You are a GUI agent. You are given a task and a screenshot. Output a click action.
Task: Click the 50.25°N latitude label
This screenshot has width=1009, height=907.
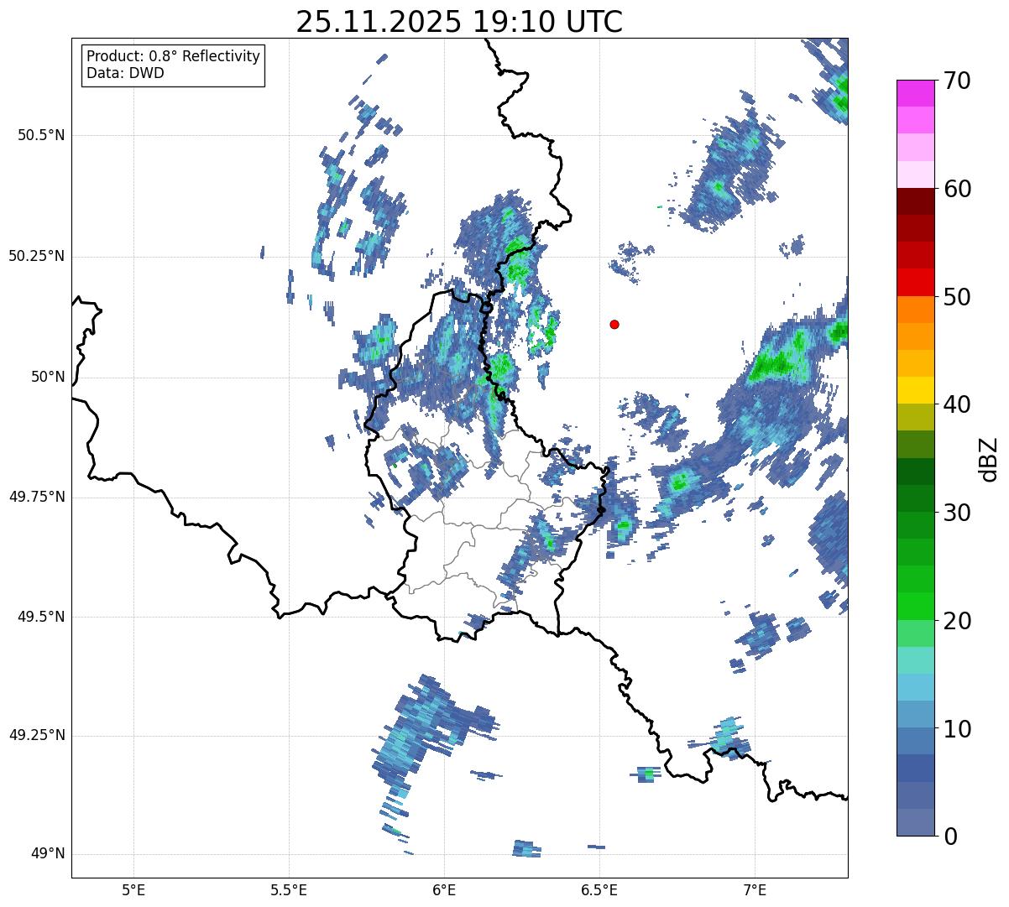36,256
